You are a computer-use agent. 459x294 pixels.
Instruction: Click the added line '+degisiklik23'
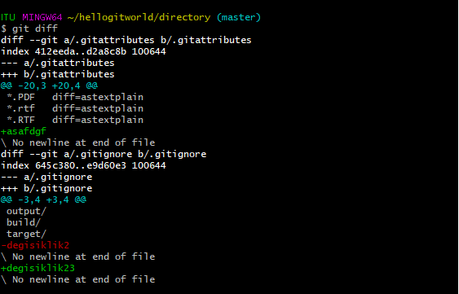pyautogui.click(x=38, y=268)
